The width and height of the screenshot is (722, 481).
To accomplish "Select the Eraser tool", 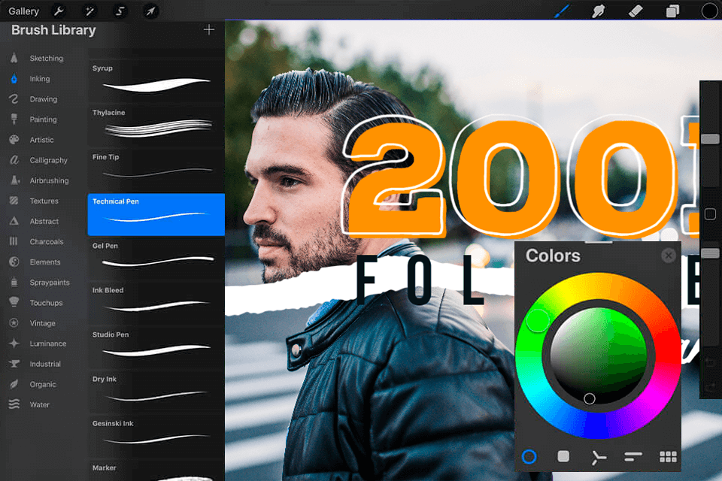I will click(636, 11).
